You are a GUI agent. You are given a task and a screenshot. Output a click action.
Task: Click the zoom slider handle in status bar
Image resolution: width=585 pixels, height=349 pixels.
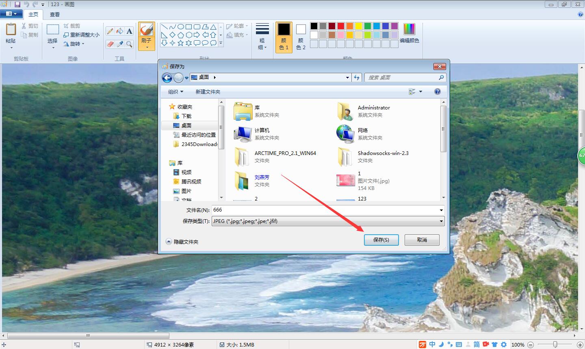[555, 345]
